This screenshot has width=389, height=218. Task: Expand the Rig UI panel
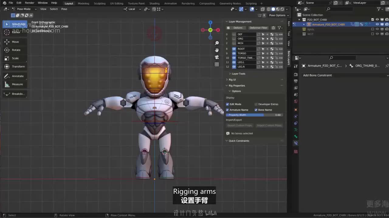point(227,80)
